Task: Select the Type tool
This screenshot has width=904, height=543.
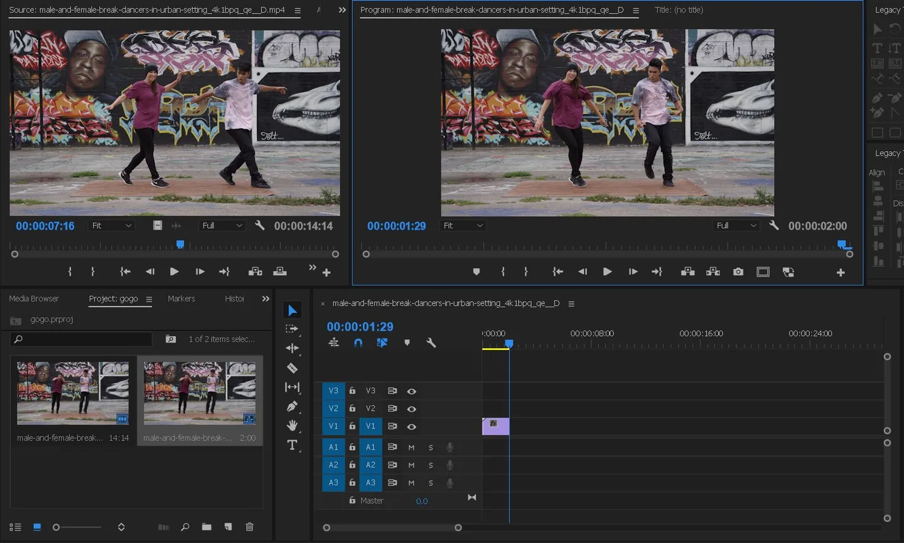Action: coord(292,445)
